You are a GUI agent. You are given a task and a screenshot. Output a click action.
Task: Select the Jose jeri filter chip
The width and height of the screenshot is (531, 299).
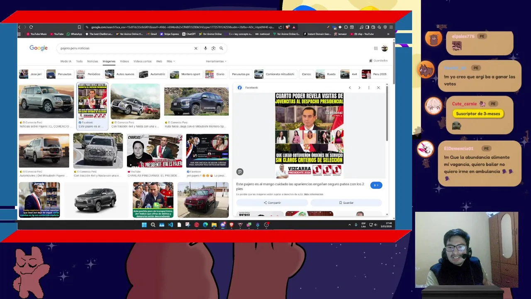(31, 74)
